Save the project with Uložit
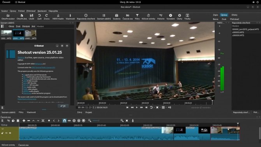 point(31,17)
